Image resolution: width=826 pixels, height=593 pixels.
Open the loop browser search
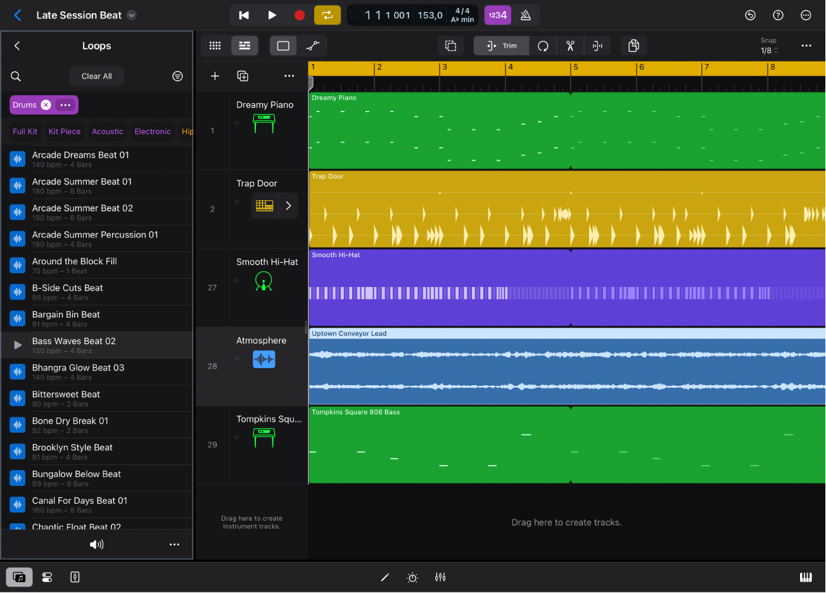15,76
